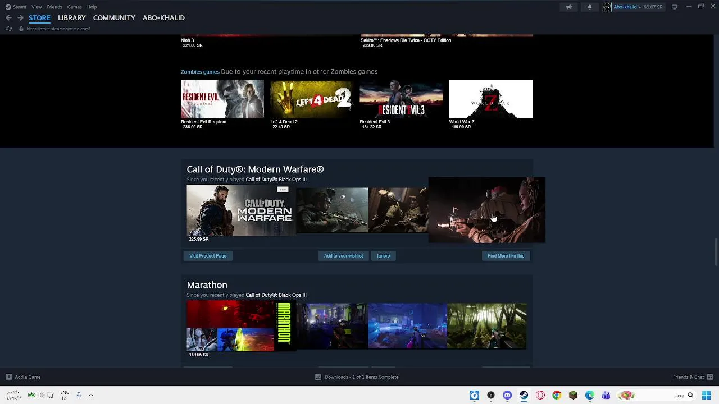This screenshot has height=404, width=719.
Task: Switch to the COMMUNITY tab
Action: [114, 18]
